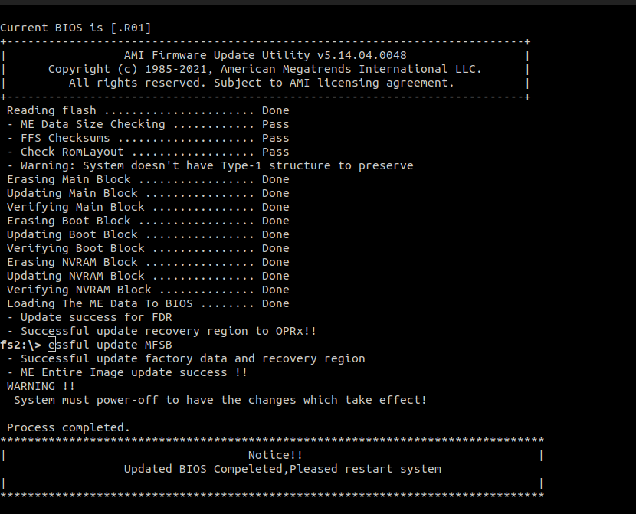
Task: Click the 'Update success for FDR' line
Action: [x=89, y=317]
